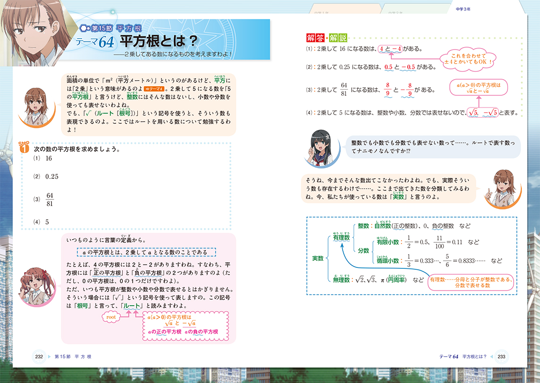Click the green underlined ルート term
Screen dimensions: 540x383
click(132, 306)
